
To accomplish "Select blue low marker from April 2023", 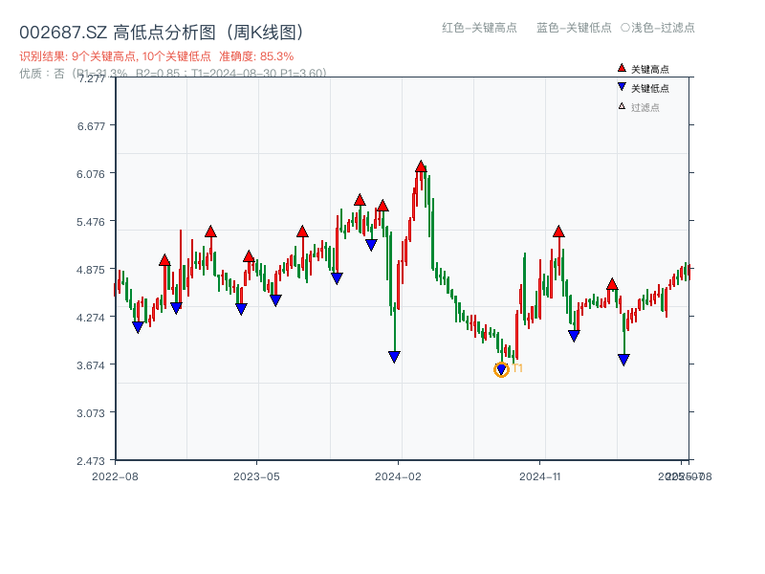I will 241,309.
